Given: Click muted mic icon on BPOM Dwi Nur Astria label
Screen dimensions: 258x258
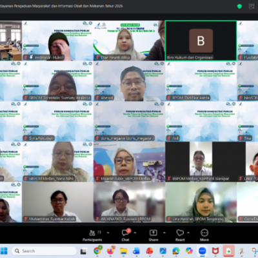Looking at the screenshot, I should (169, 98).
